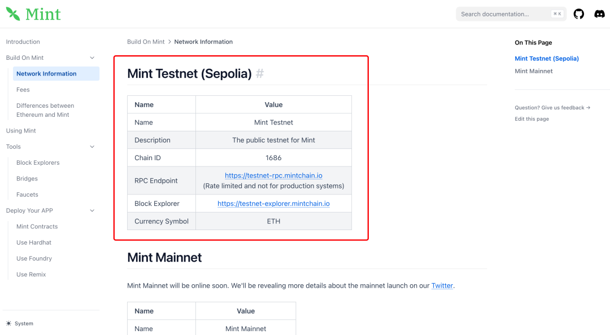Go to the Faucets page
Viewport: 610px width, 335px height.
27,195
